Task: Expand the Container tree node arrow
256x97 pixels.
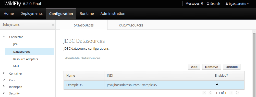Action: pos(4,73)
